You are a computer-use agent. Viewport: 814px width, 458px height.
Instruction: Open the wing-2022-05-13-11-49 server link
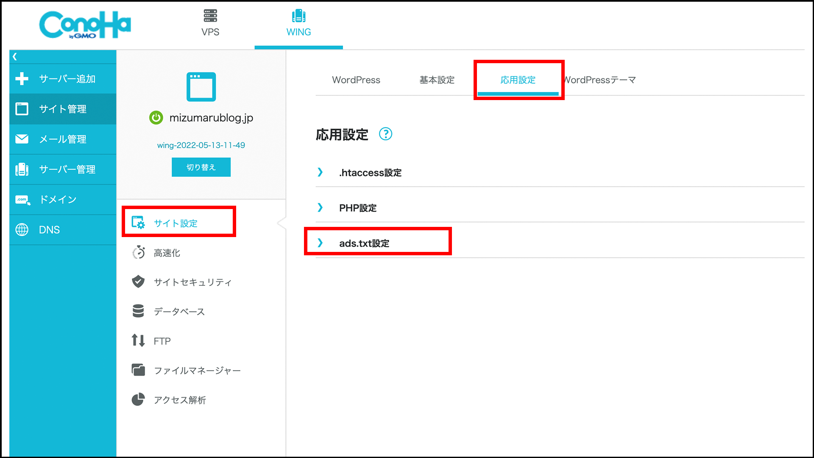[x=201, y=145]
